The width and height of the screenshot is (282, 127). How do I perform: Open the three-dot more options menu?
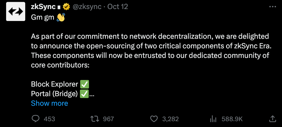[272, 7]
